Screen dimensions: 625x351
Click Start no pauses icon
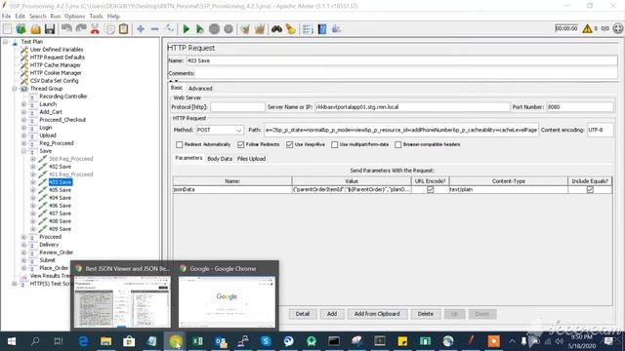point(200,28)
